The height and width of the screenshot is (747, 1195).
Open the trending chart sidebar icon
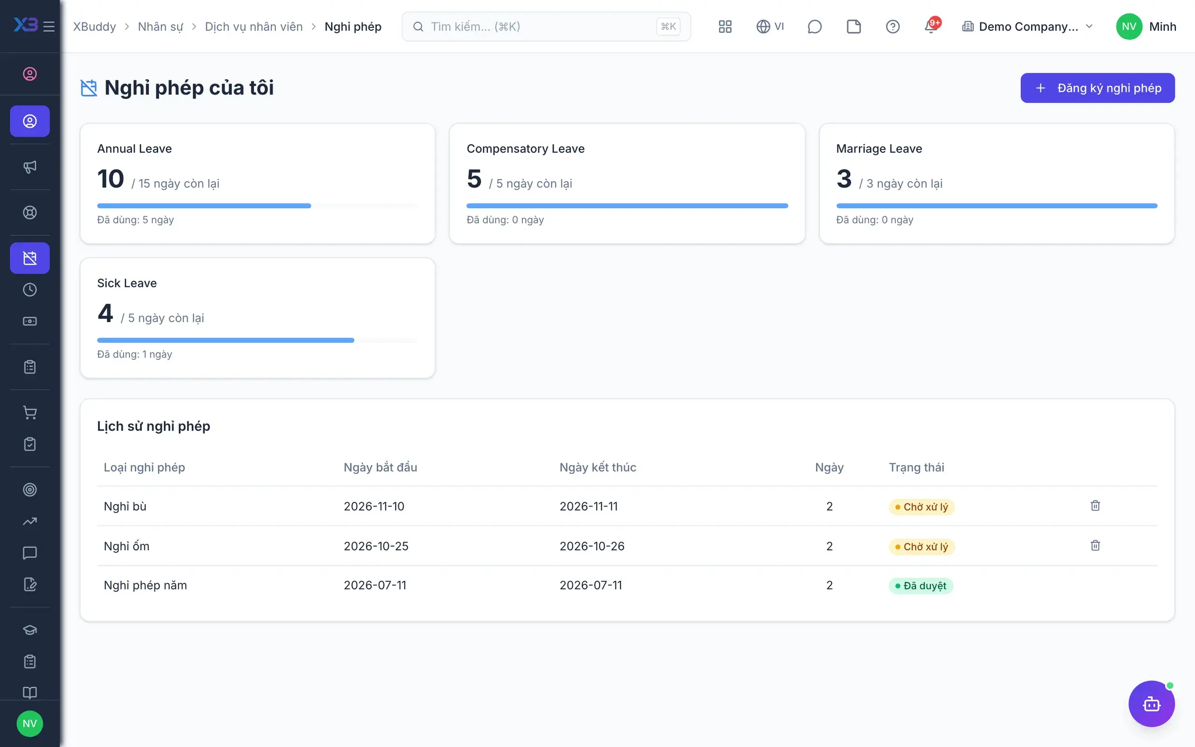click(29, 521)
